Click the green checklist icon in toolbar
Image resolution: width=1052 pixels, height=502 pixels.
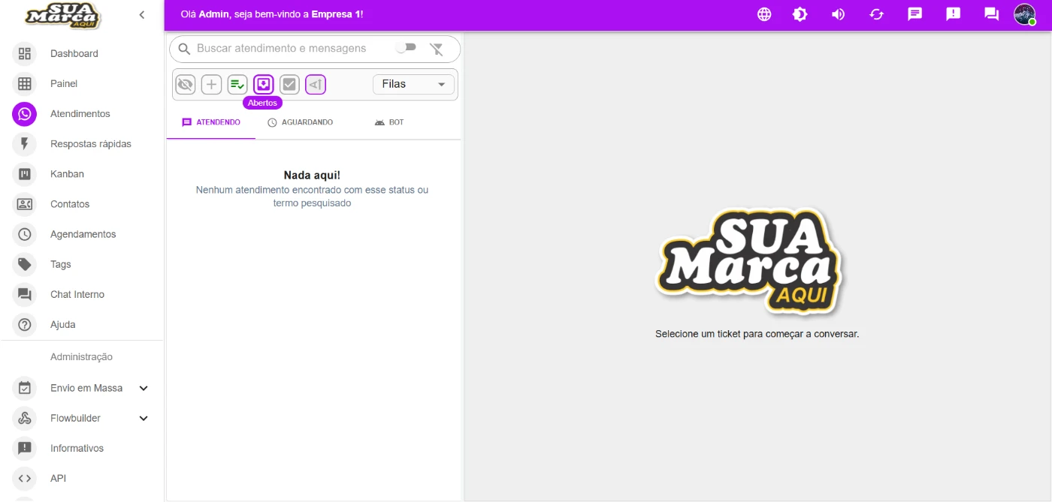pyautogui.click(x=237, y=85)
